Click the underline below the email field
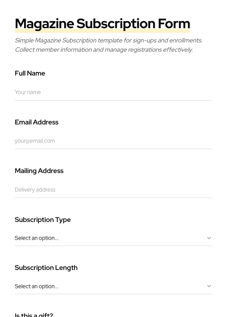Viewport: 227px width, 317px height. point(113,149)
